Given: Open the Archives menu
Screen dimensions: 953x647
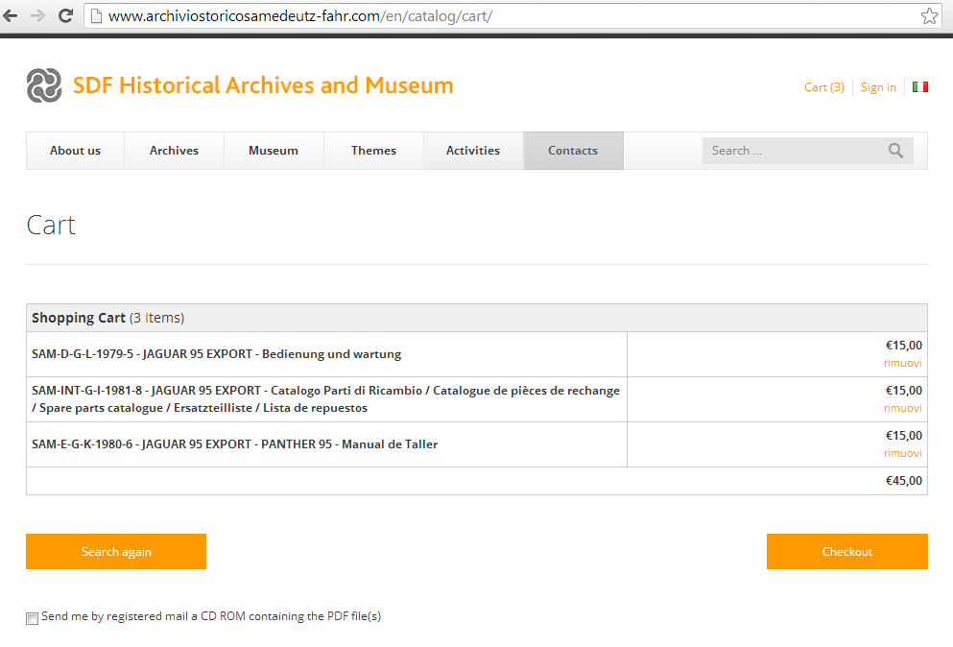Looking at the screenshot, I should click(174, 151).
